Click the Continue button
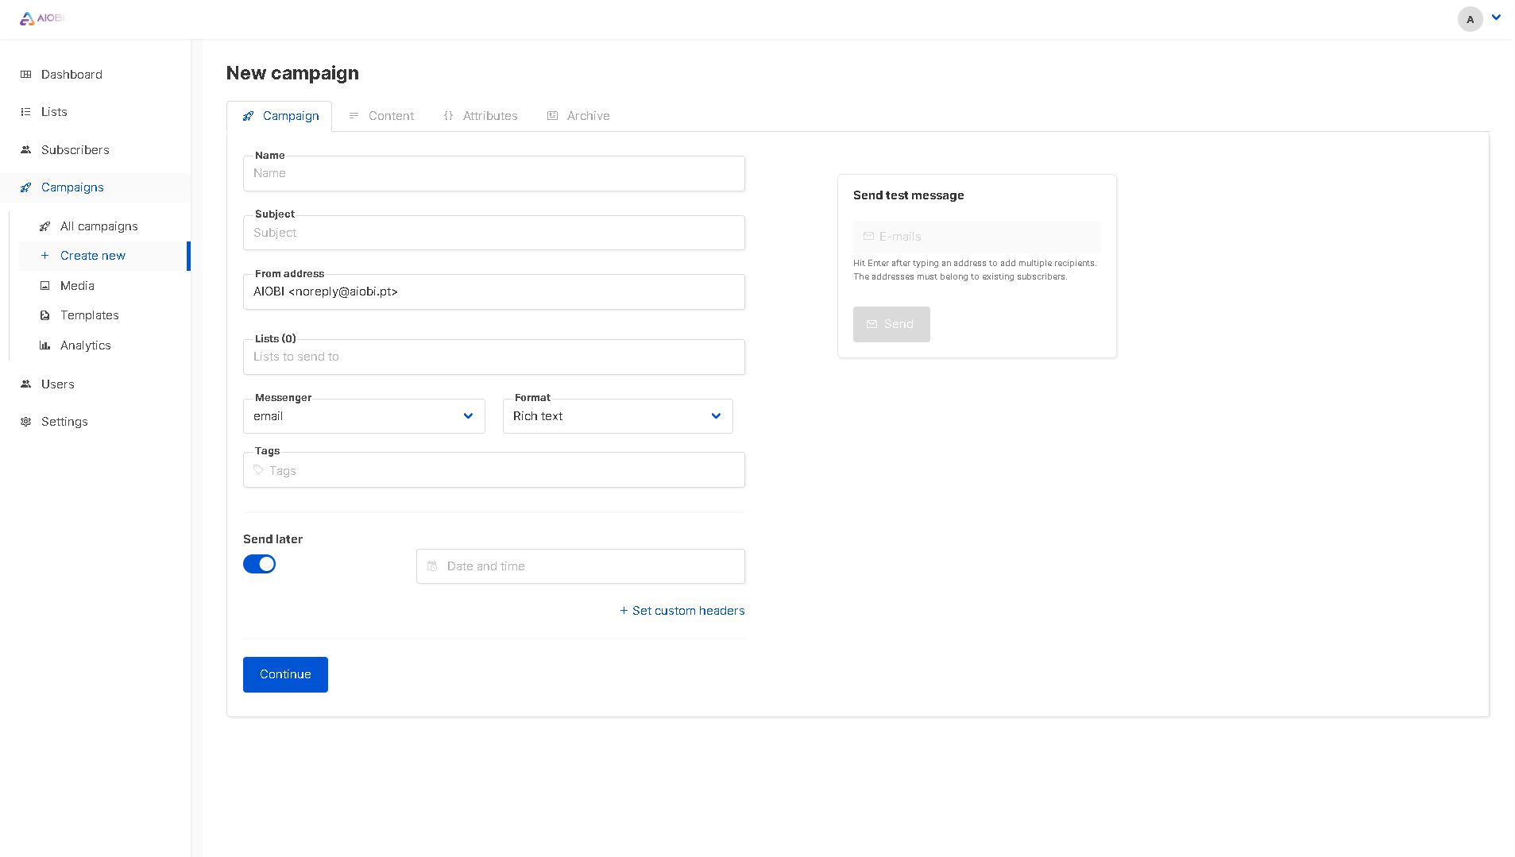1515x857 pixels. coord(284,674)
